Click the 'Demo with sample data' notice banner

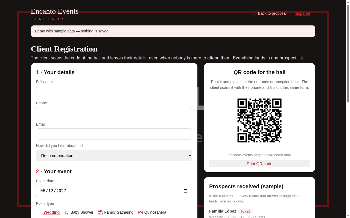click(x=173, y=31)
